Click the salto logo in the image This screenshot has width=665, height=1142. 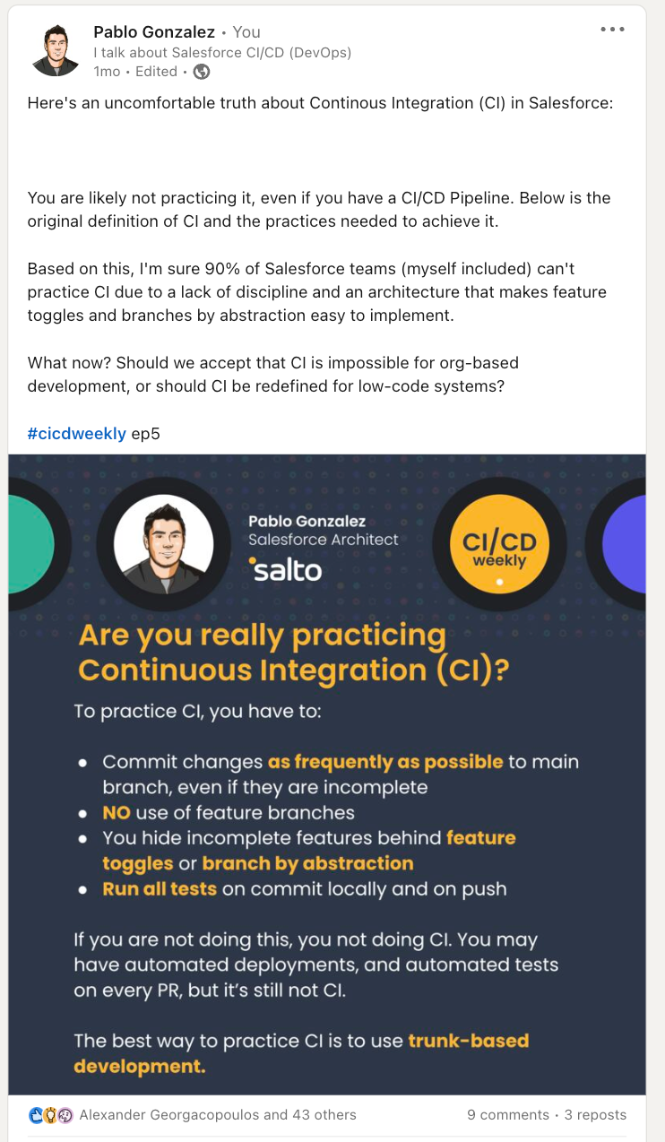pyautogui.click(x=285, y=568)
